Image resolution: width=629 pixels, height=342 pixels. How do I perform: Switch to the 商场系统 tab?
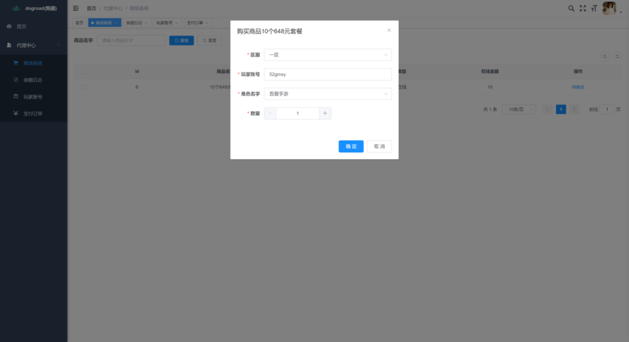[104, 23]
